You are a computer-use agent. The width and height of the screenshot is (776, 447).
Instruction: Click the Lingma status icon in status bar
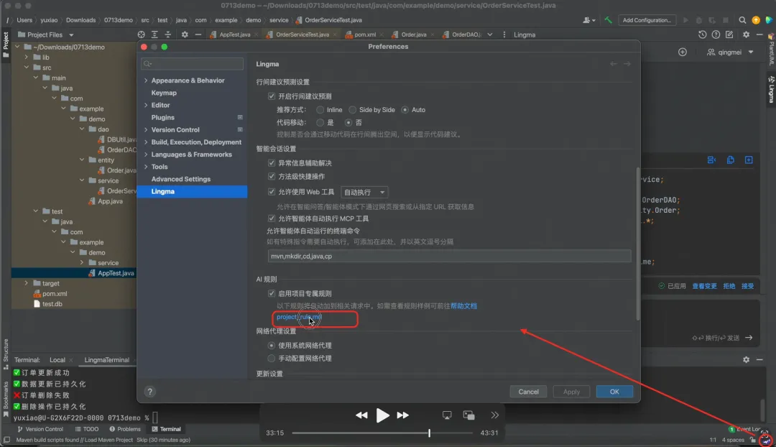pos(766,440)
